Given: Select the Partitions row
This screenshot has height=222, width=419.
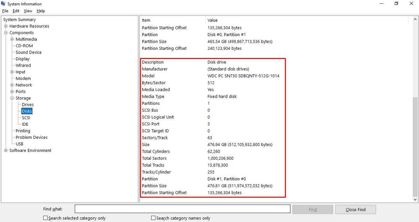Looking at the screenshot, I should click(176, 103).
